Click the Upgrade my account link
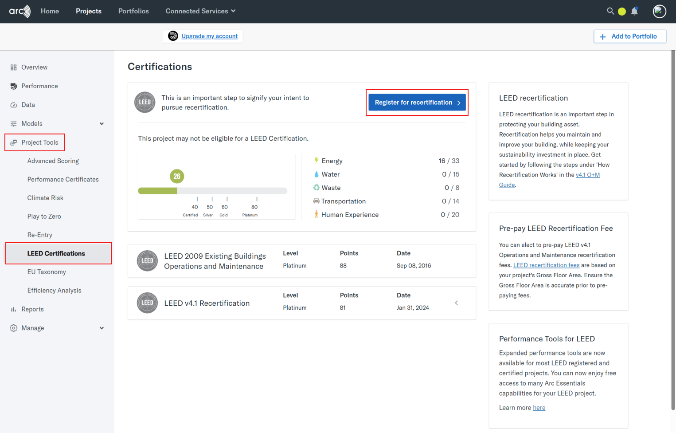This screenshot has width=676, height=433. tap(209, 36)
